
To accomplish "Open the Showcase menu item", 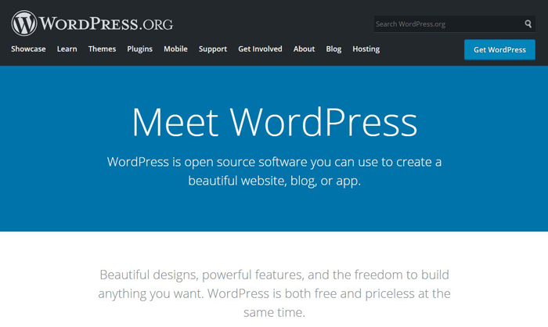I will [28, 49].
